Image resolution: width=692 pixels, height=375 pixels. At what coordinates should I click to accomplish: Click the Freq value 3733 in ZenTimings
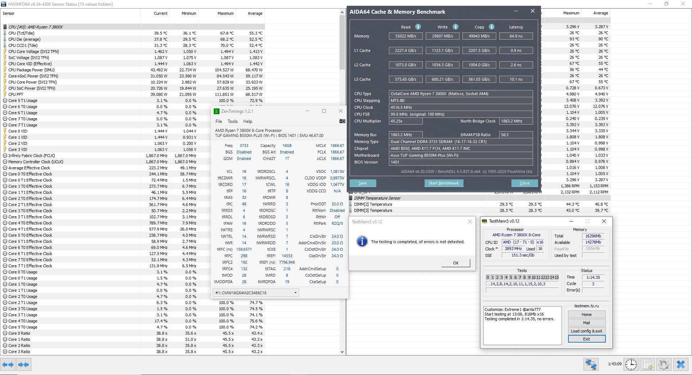coord(244,146)
